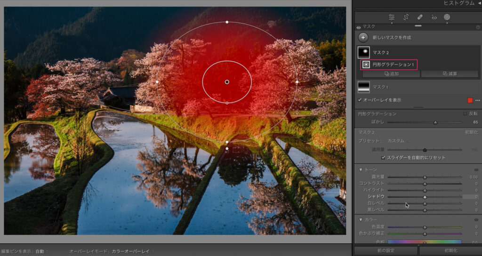Viewport: 482px width, 256px height.
Task: Click the 前の設定 button
Action: [386, 251]
